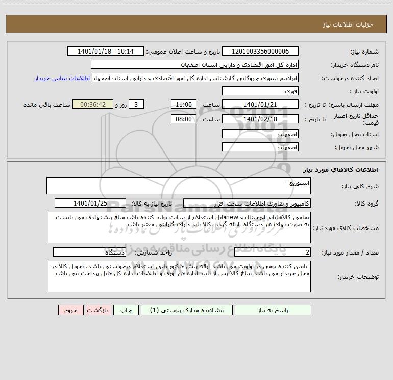Image resolution: width=393 pixels, height=380 pixels.
Task: Click the response deadline date 1401/01/21
Action: click(x=260, y=104)
